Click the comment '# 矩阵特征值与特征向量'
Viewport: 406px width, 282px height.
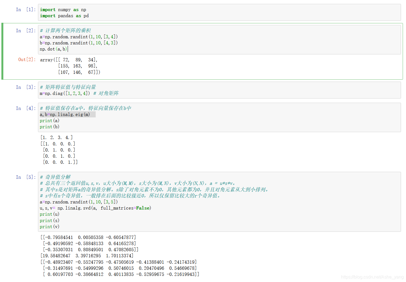(68, 87)
